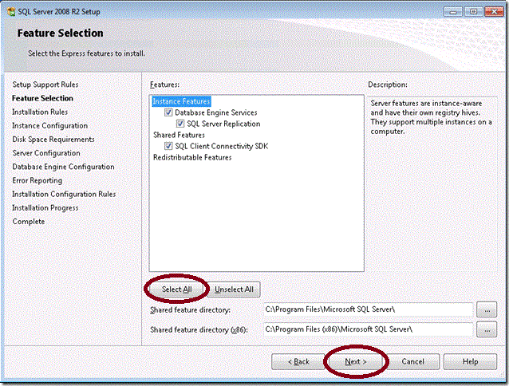Click the Installation Progress step
The height and width of the screenshot is (386, 509).
(x=45, y=208)
